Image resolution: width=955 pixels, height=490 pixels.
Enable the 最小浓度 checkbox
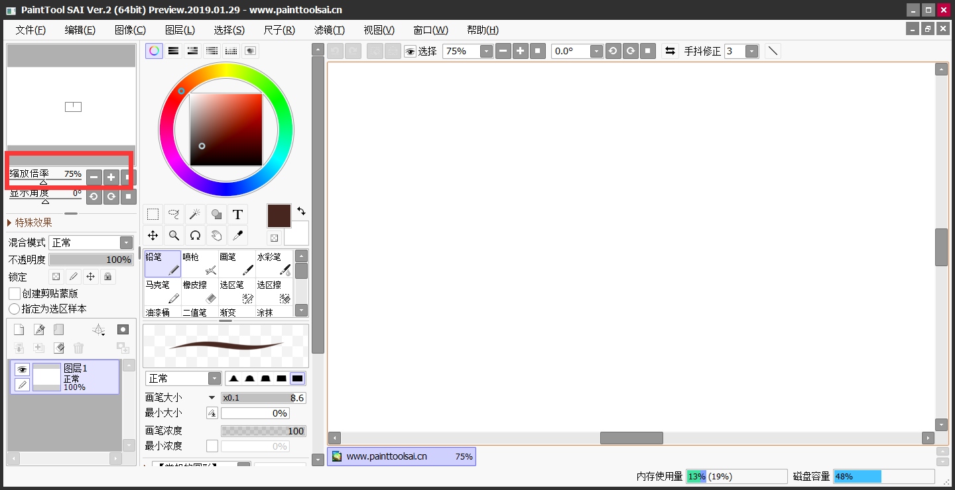point(212,446)
